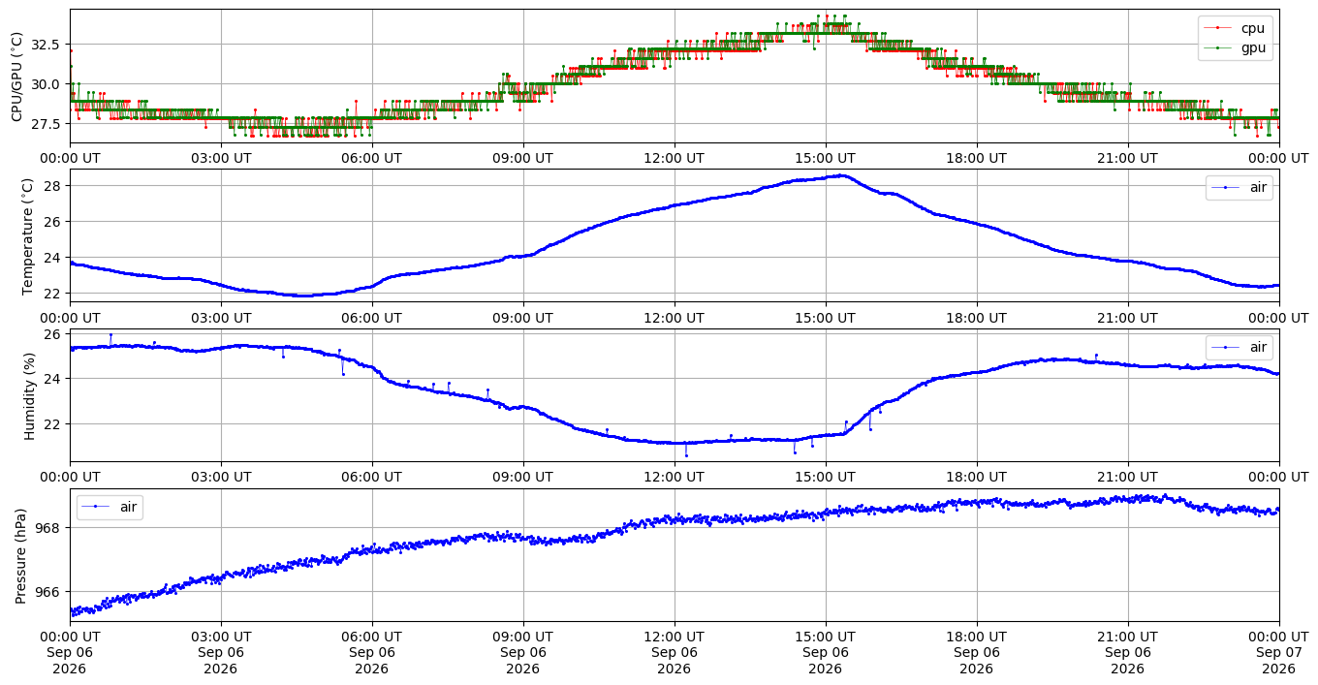Viewport: 1318px width, 685px height.
Task: Click the 12:00 UT Sep 06 2026 bottom tick label
Action: tap(674, 652)
